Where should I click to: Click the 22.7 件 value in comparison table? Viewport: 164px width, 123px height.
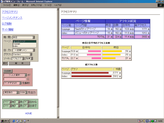coord(74,58)
